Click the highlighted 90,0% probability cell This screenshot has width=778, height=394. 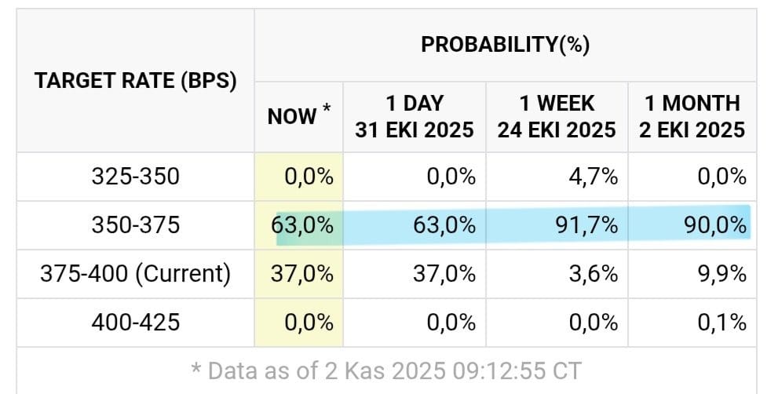[714, 225]
